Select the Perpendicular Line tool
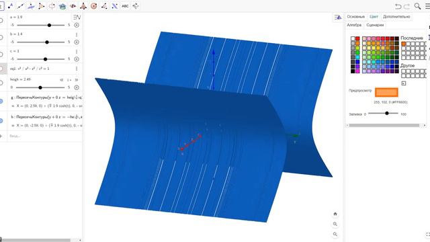Image resolution: width=430 pixels, height=242 pixels. [x=31, y=6]
